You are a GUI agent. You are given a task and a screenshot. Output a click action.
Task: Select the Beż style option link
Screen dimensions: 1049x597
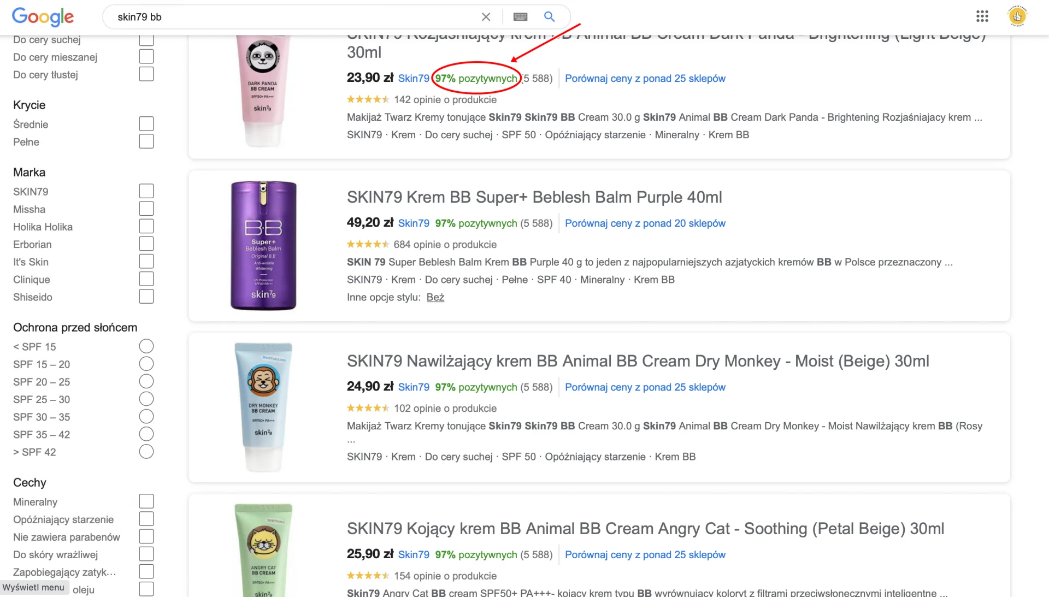pyautogui.click(x=435, y=297)
